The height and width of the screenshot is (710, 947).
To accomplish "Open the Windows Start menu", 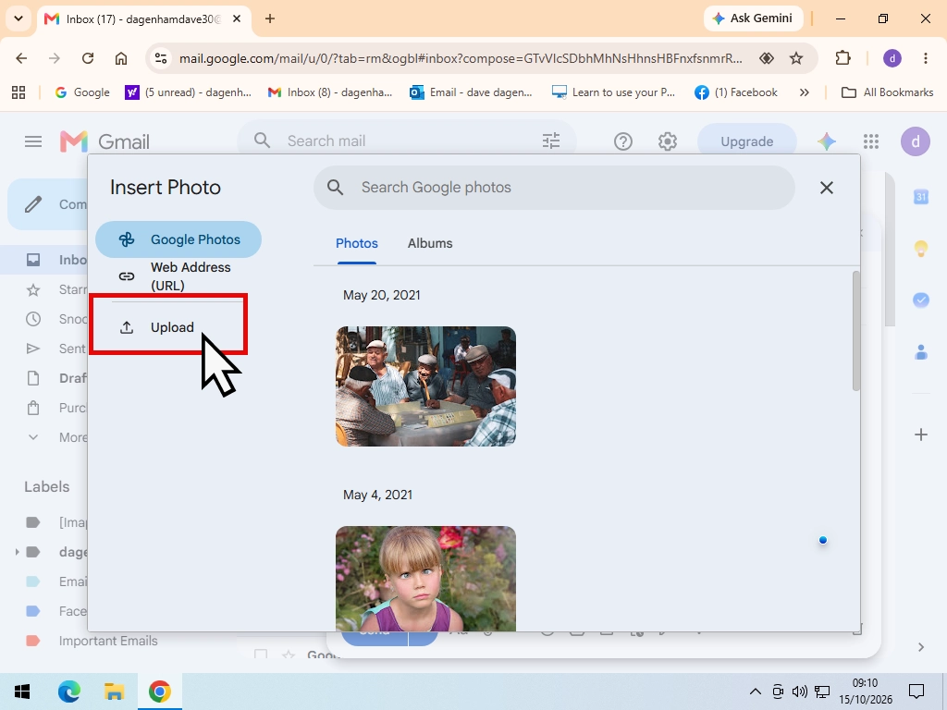I will pyautogui.click(x=22, y=692).
